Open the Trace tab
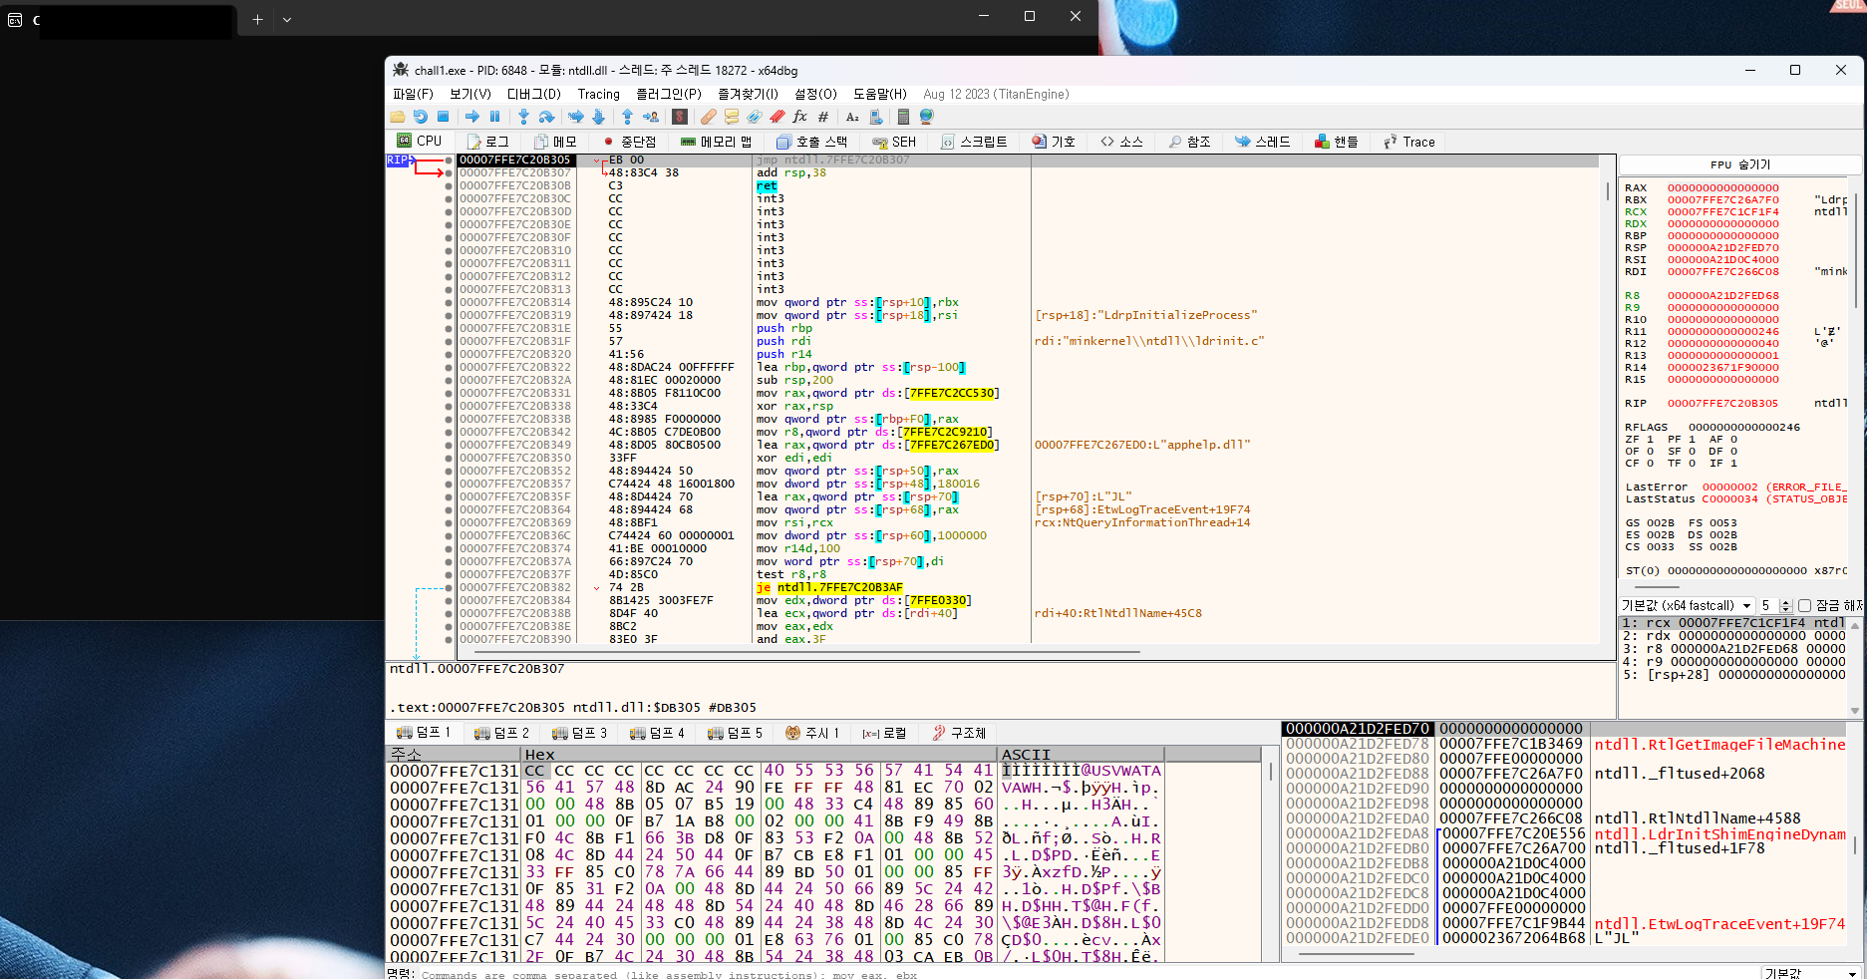The height and width of the screenshot is (979, 1867). point(1408,142)
